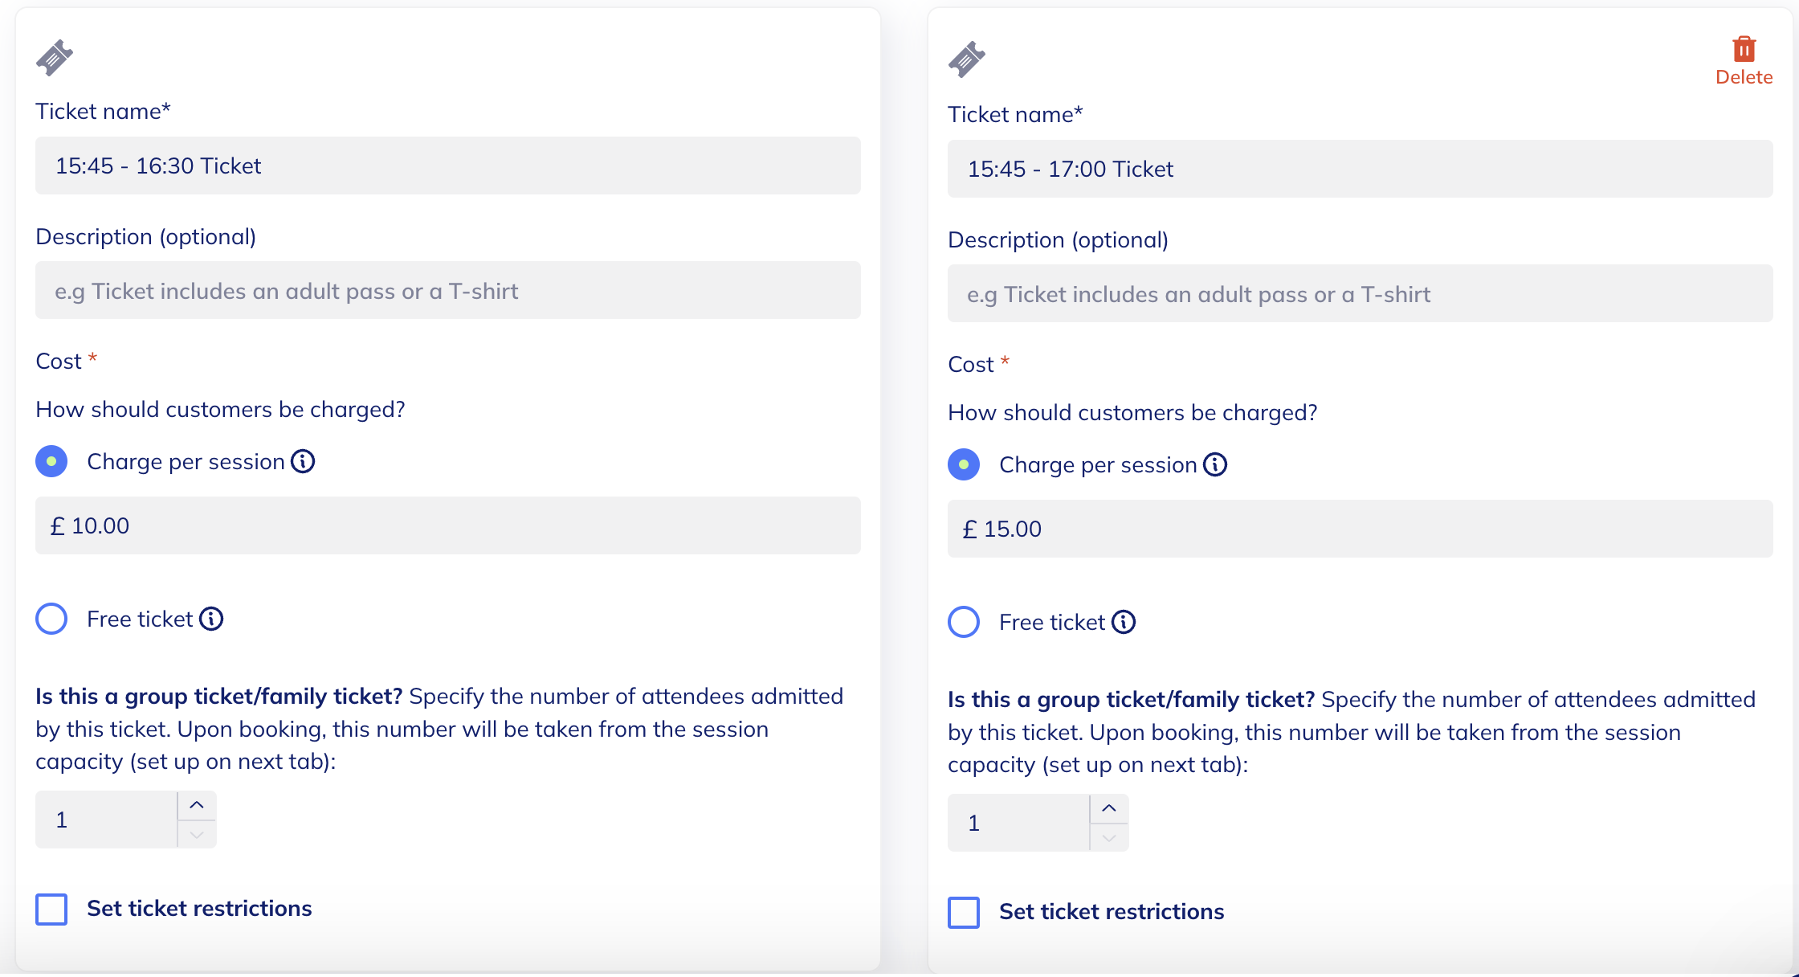Screen dimensions: 1799x977
Task: Enable Set ticket restrictions on the right ticket
Action: pos(964,913)
